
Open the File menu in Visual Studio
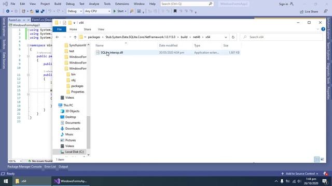pos(13,4)
